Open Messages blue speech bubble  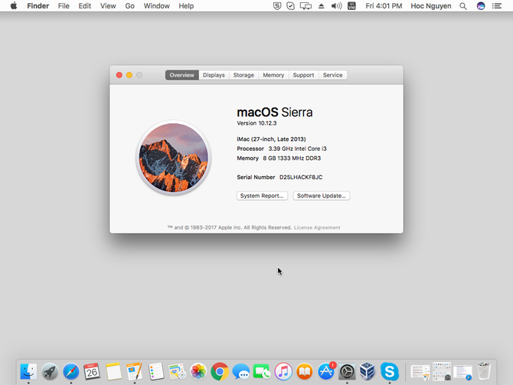click(240, 371)
